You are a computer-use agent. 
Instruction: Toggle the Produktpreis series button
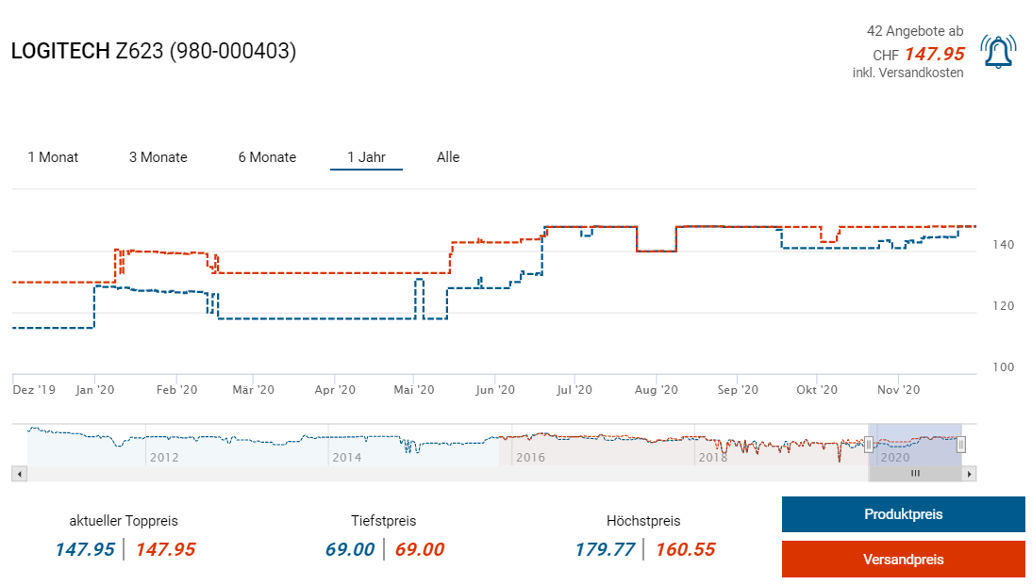[903, 514]
